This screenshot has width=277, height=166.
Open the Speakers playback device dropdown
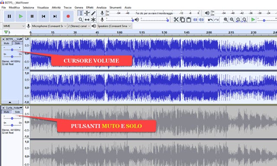[x=114, y=26]
